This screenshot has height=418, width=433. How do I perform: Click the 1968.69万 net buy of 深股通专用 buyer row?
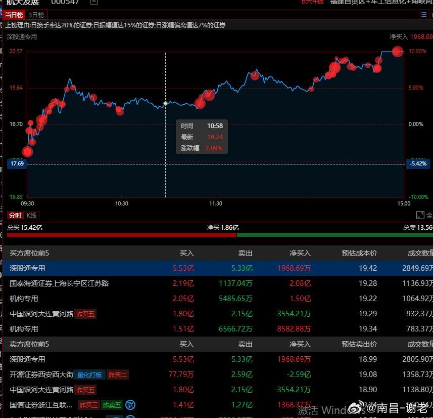(x=294, y=268)
